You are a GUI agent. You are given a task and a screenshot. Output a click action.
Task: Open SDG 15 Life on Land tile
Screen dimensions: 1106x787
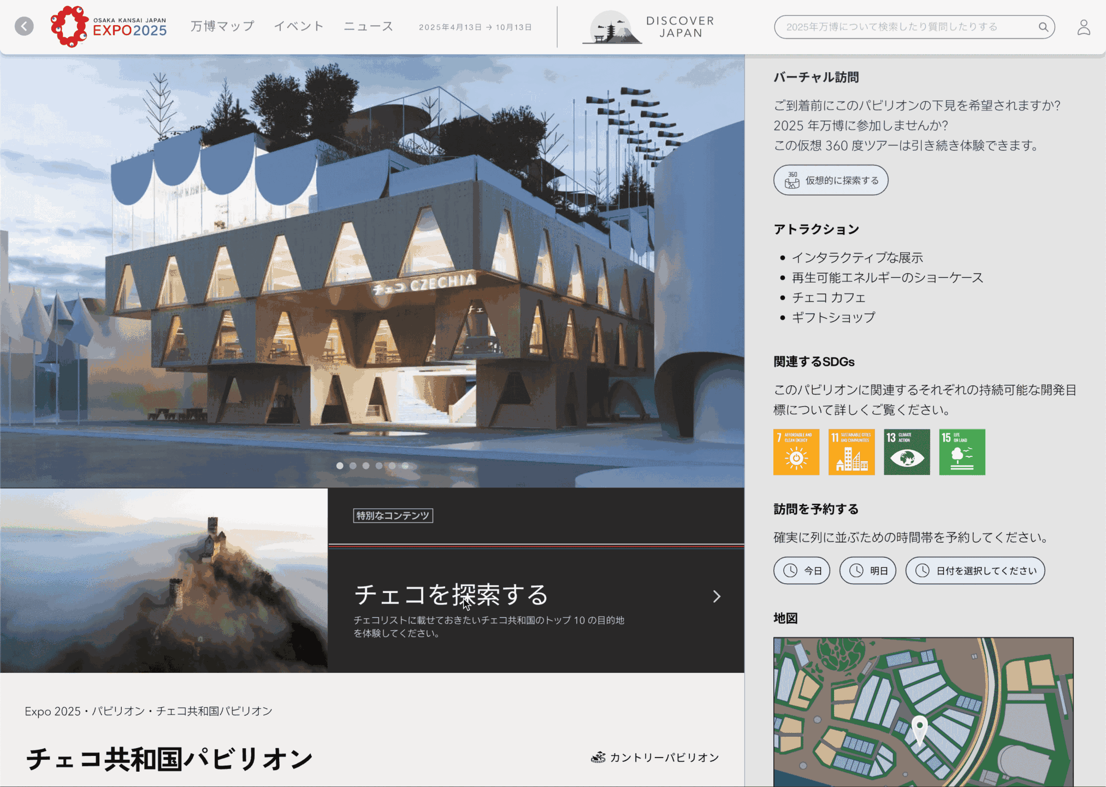pos(962,452)
